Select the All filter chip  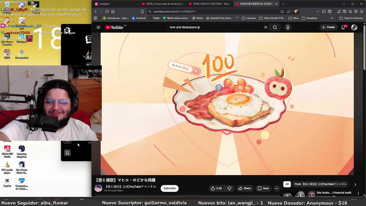pyautogui.click(x=287, y=184)
